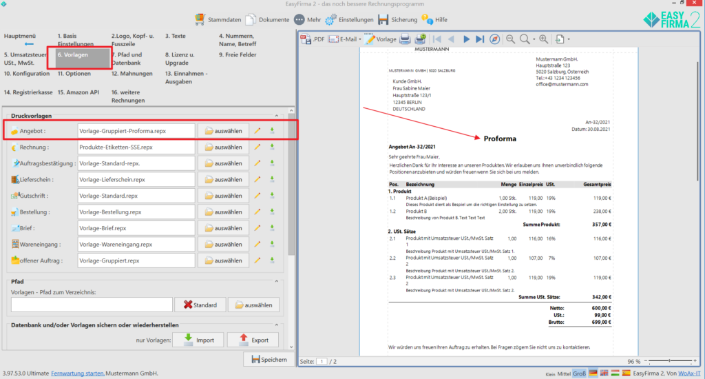Export templates with Export button

pyautogui.click(x=253, y=340)
